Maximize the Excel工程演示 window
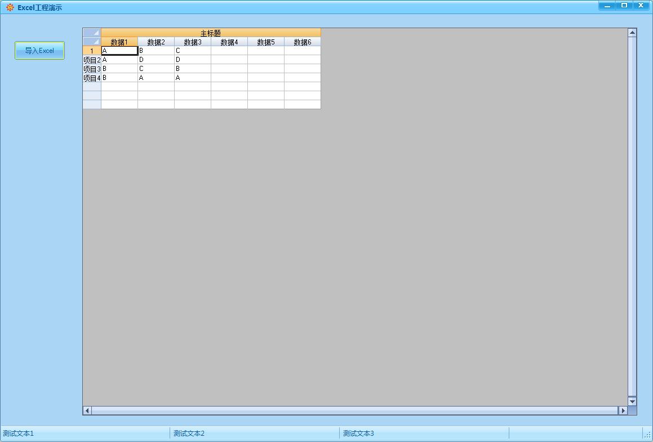 624,5
